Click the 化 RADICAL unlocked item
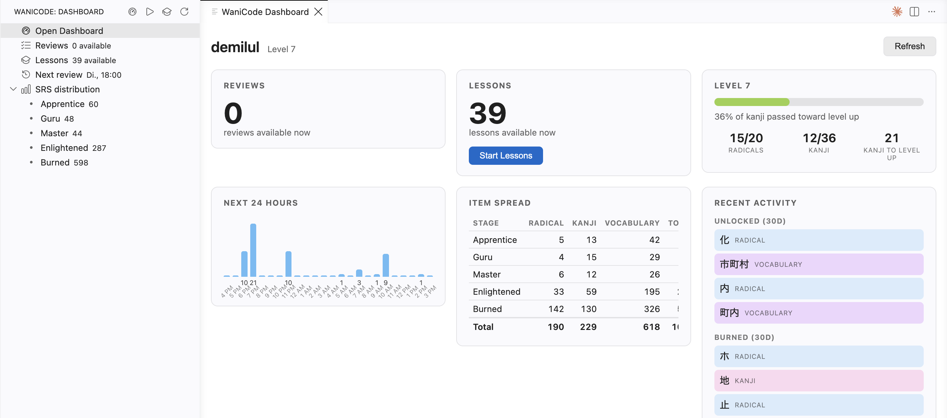The width and height of the screenshot is (947, 418). point(819,240)
